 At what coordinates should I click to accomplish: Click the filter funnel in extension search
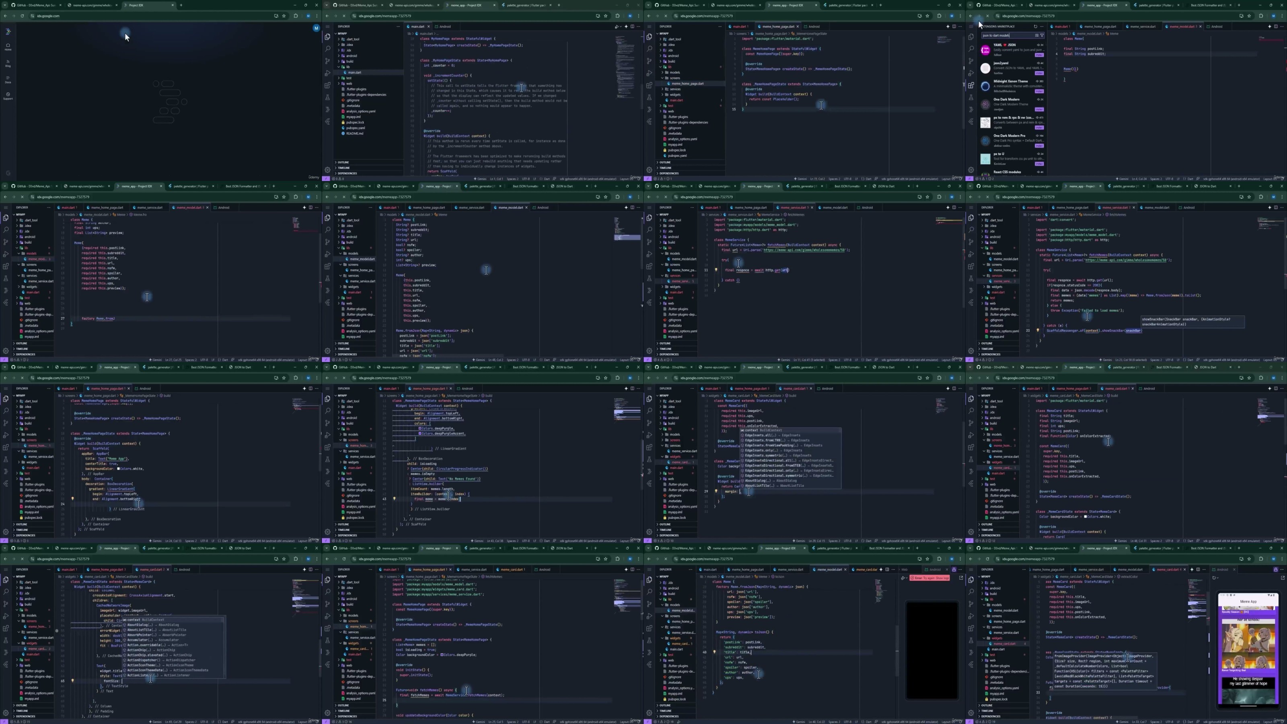[1042, 35]
